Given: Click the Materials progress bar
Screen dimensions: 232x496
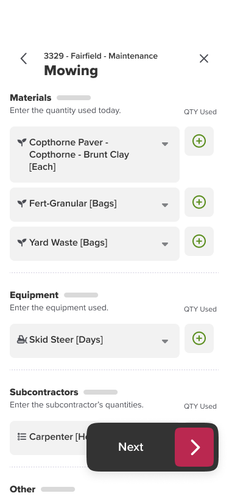Looking at the screenshot, I should 74,98.
